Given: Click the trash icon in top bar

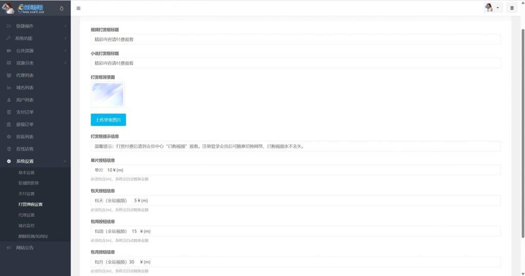Looking at the screenshot, I should pos(512,8).
